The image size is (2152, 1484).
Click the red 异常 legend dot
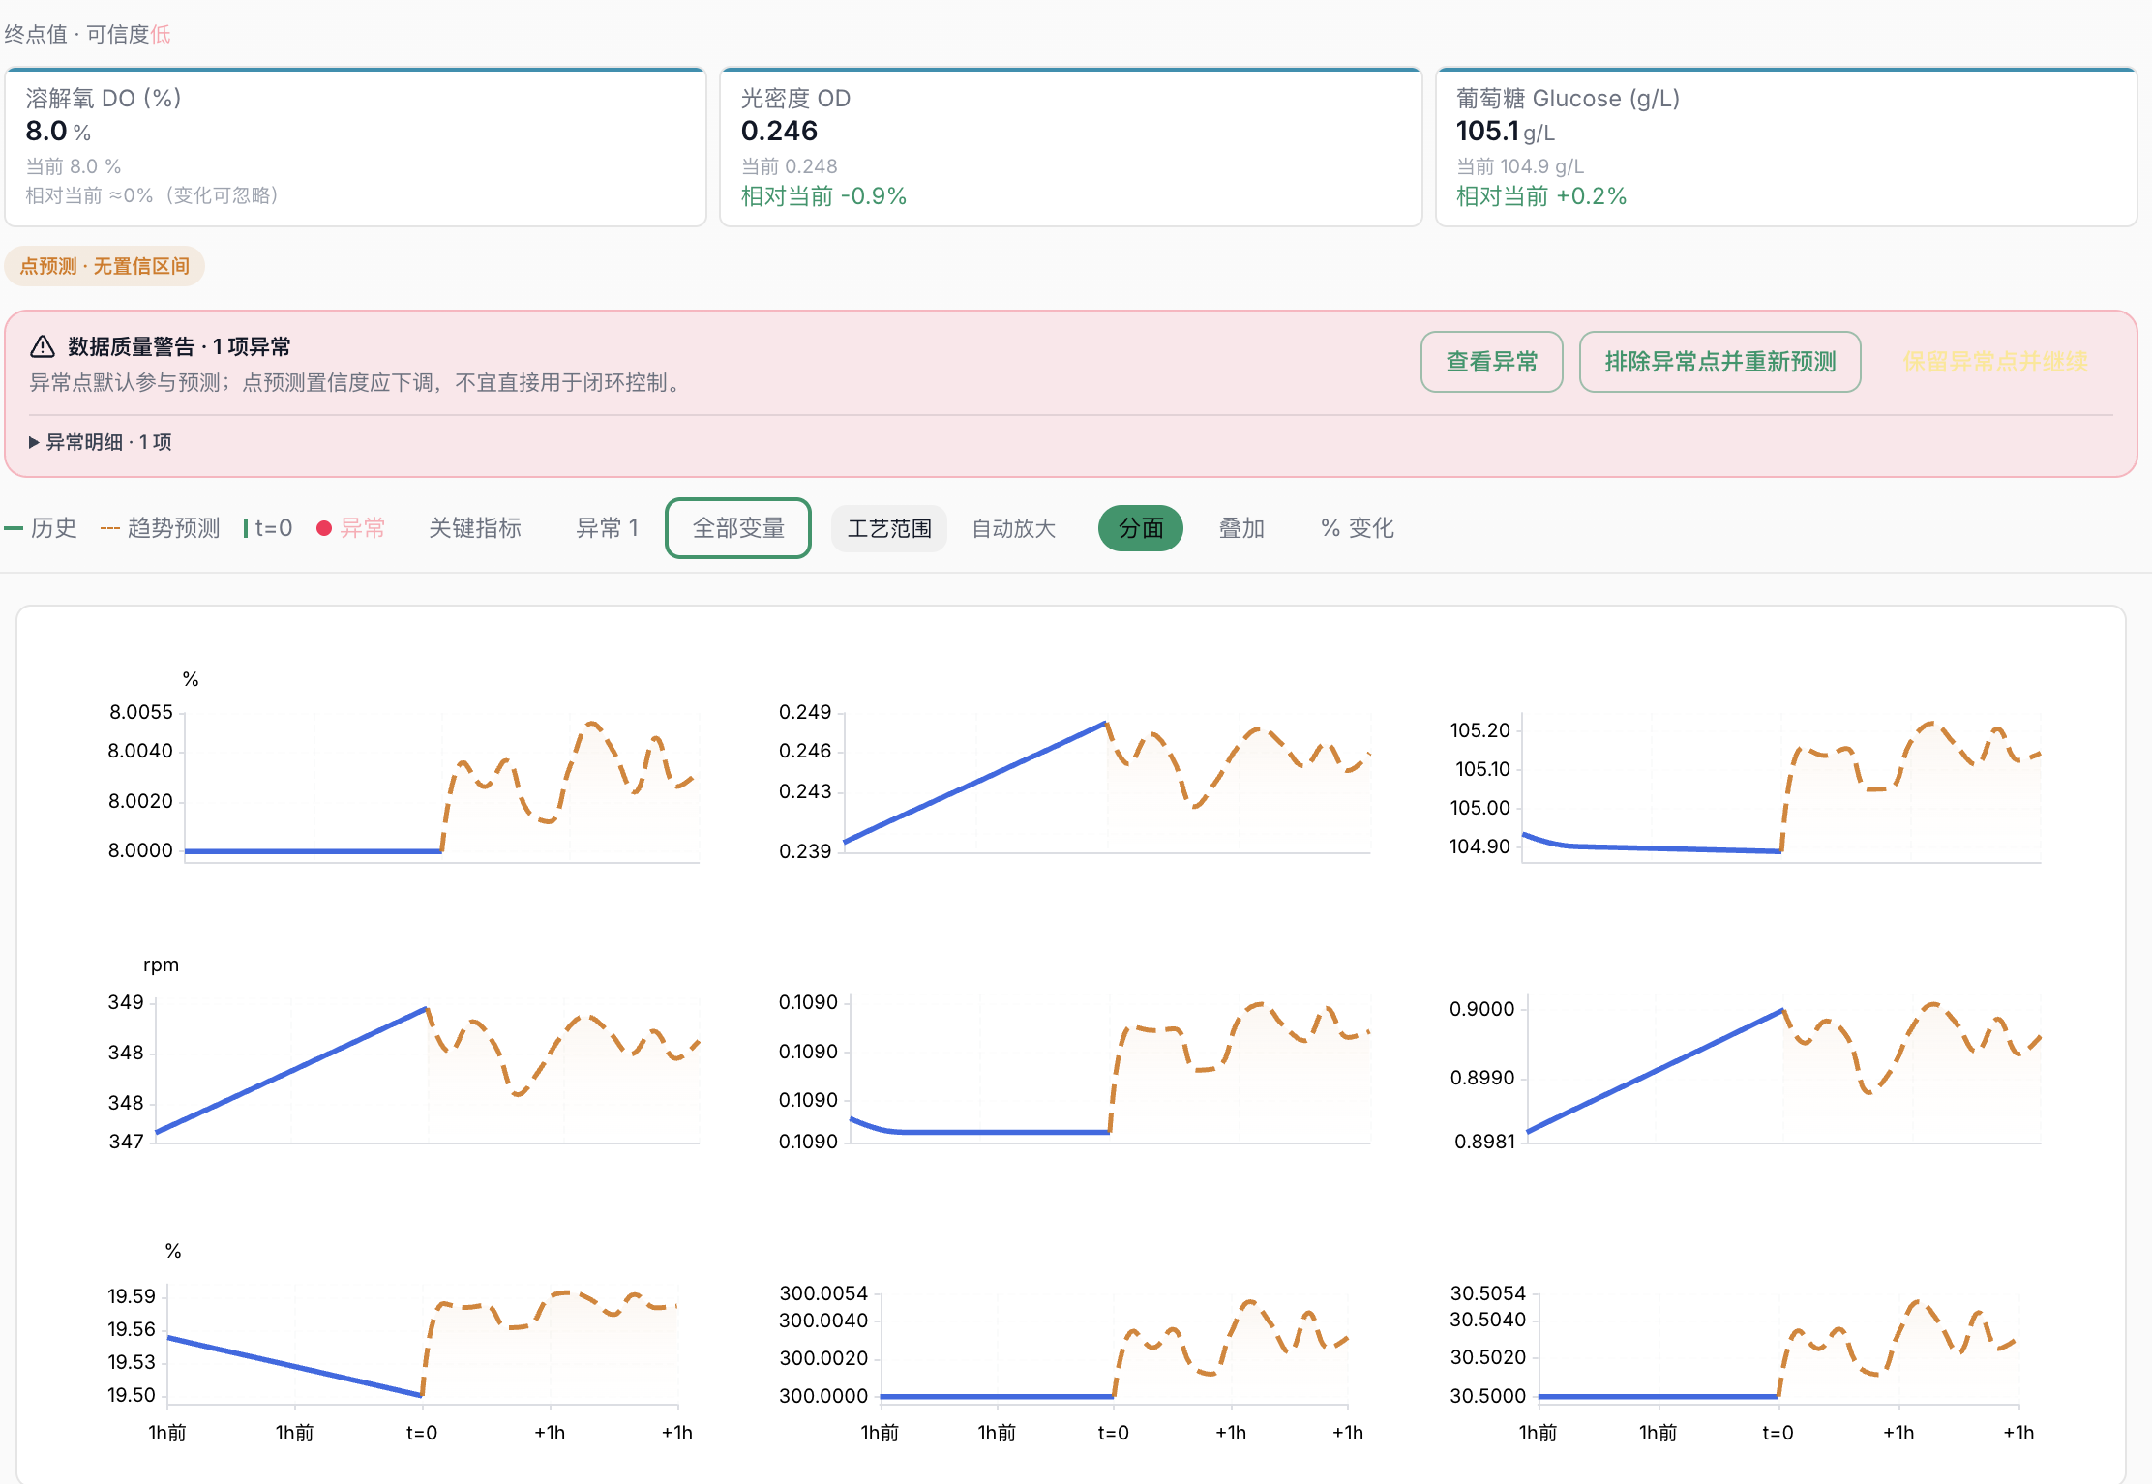(x=324, y=528)
